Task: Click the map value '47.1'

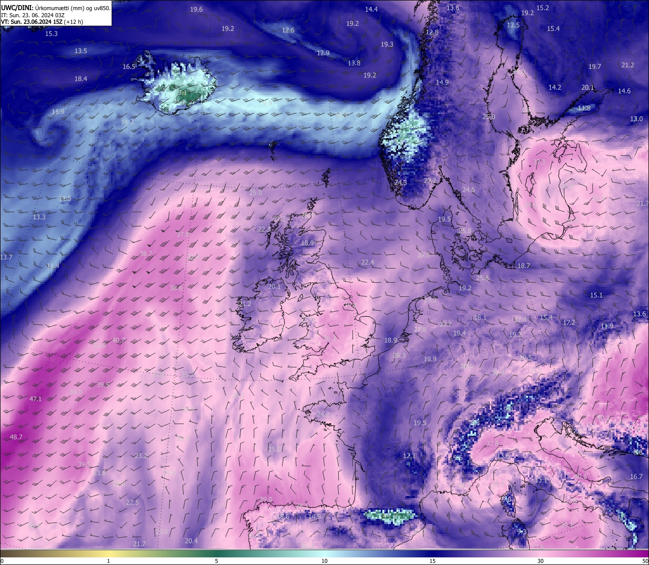Action: [35, 399]
